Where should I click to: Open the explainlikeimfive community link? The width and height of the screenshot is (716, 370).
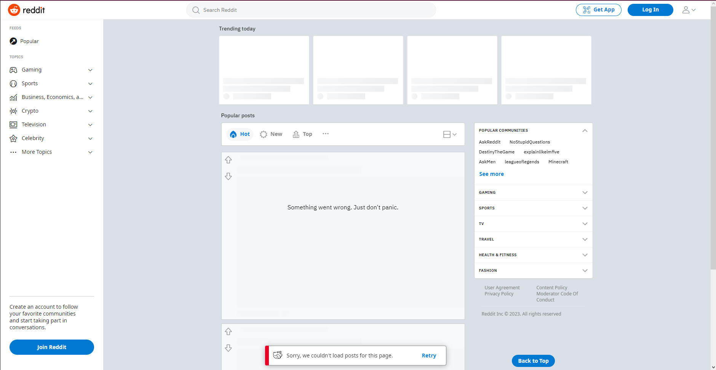542,152
